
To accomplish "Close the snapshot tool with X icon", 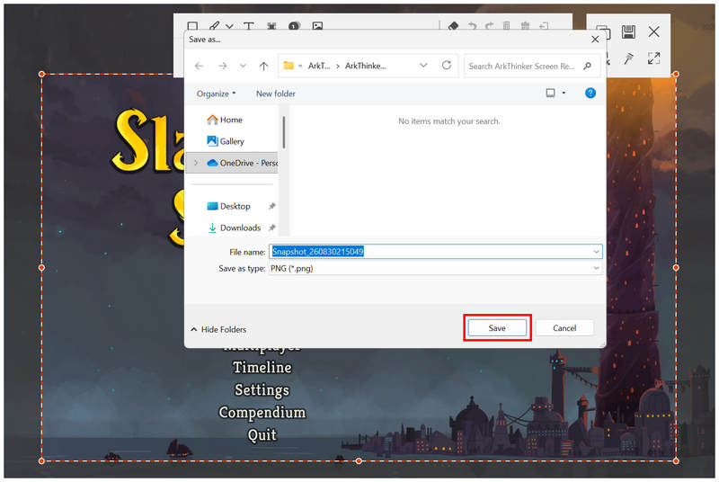I will pos(654,31).
